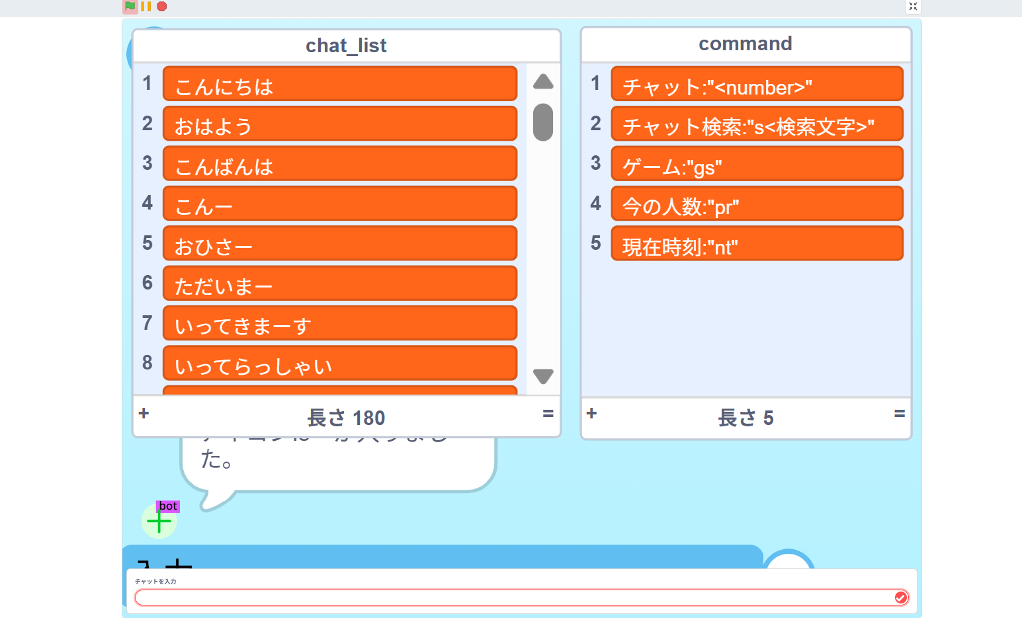Click the 今の人数:"pr" command item
Screen dimensions: 1022x618
(x=757, y=204)
